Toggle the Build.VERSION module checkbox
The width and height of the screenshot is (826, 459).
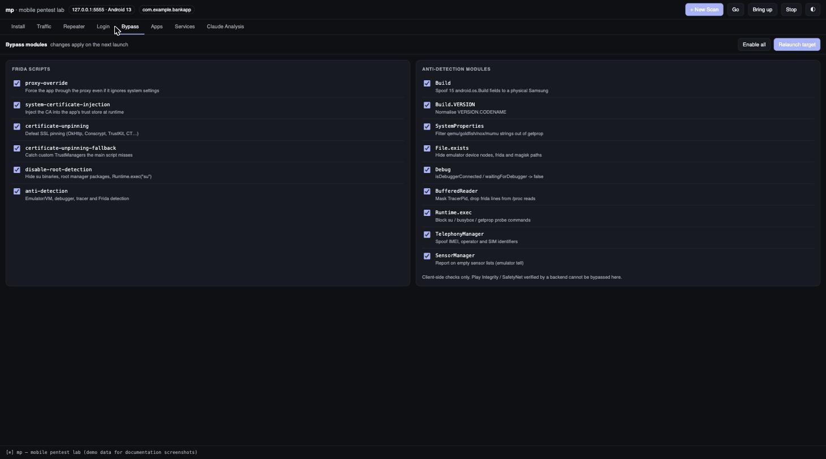(x=427, y=105)
